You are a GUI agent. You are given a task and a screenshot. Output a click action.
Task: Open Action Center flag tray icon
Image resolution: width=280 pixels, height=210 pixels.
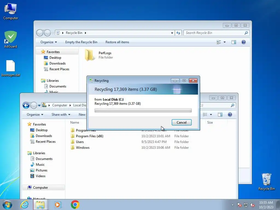[239, 205]
